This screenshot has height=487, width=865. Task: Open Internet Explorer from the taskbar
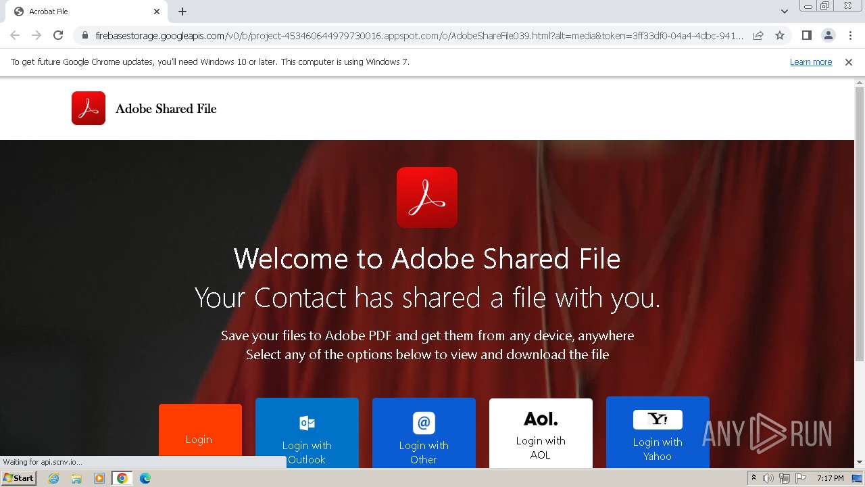click(53, 478)
